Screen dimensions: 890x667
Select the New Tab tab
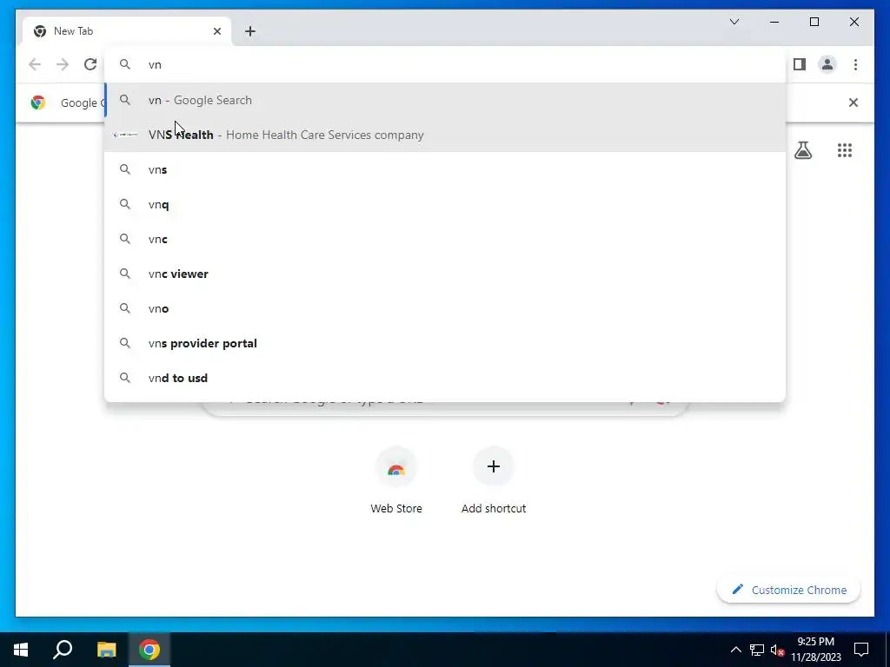pos(127,31)
